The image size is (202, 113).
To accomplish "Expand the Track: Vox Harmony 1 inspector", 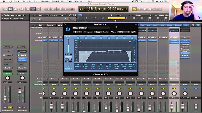I will (3, 19).
